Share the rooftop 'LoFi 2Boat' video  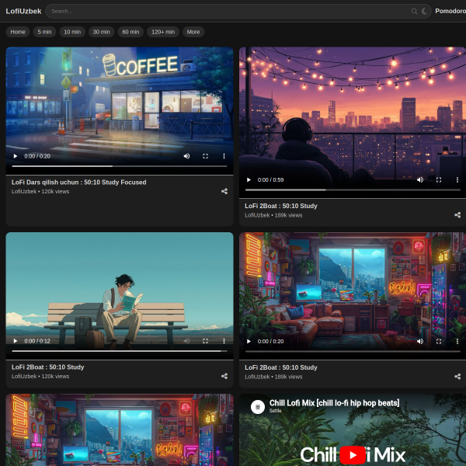click(457, 215)
